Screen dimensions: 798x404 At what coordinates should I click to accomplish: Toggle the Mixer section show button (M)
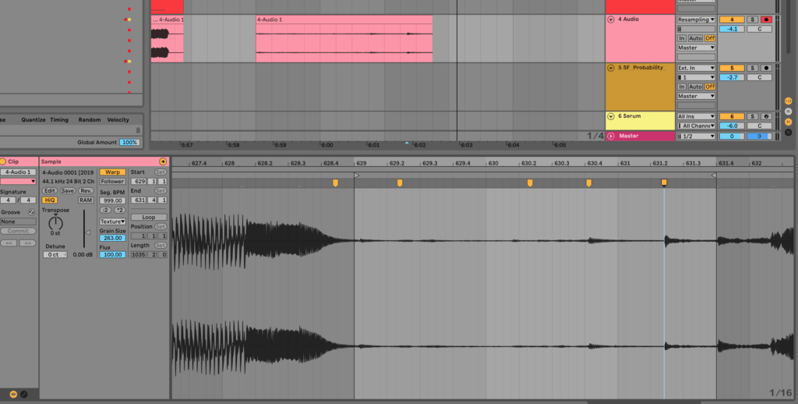pos(789,122)
